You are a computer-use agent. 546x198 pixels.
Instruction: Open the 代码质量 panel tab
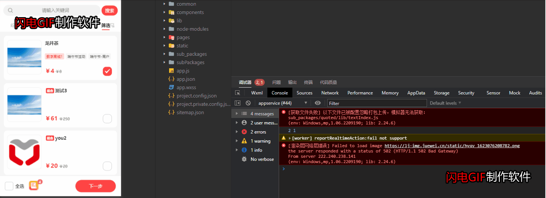(x=328, y=82)
